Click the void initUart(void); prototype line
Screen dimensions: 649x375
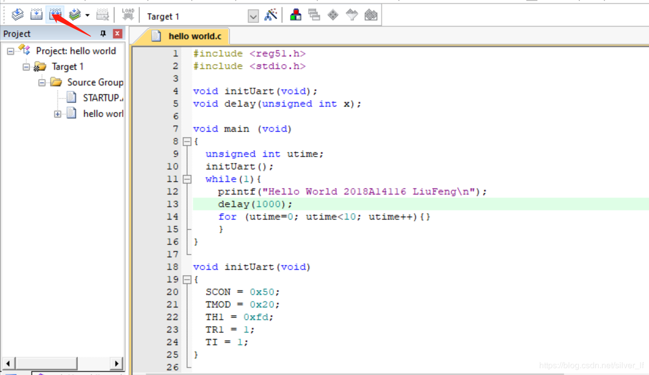point(255,91)
